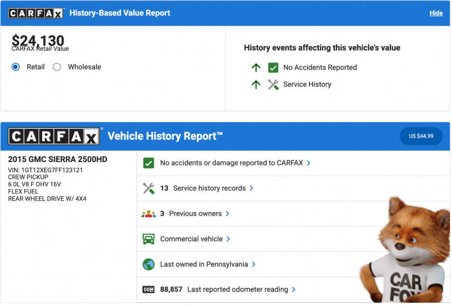The image size is (452, 305).
Task: Select the Wholesale value radio button
Action: click(56, 67)
